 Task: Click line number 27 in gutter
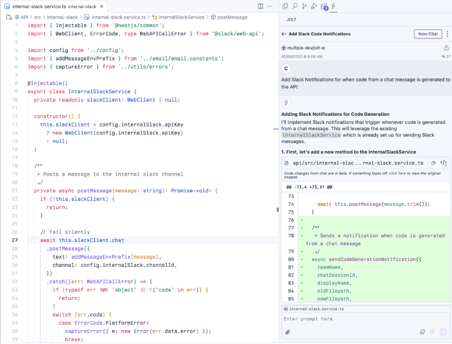click(x=15, y=240)
